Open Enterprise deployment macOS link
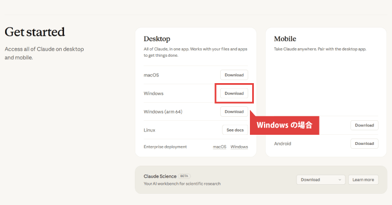The width and height of the screenshot is (392, 205). [x=220, y=147]
